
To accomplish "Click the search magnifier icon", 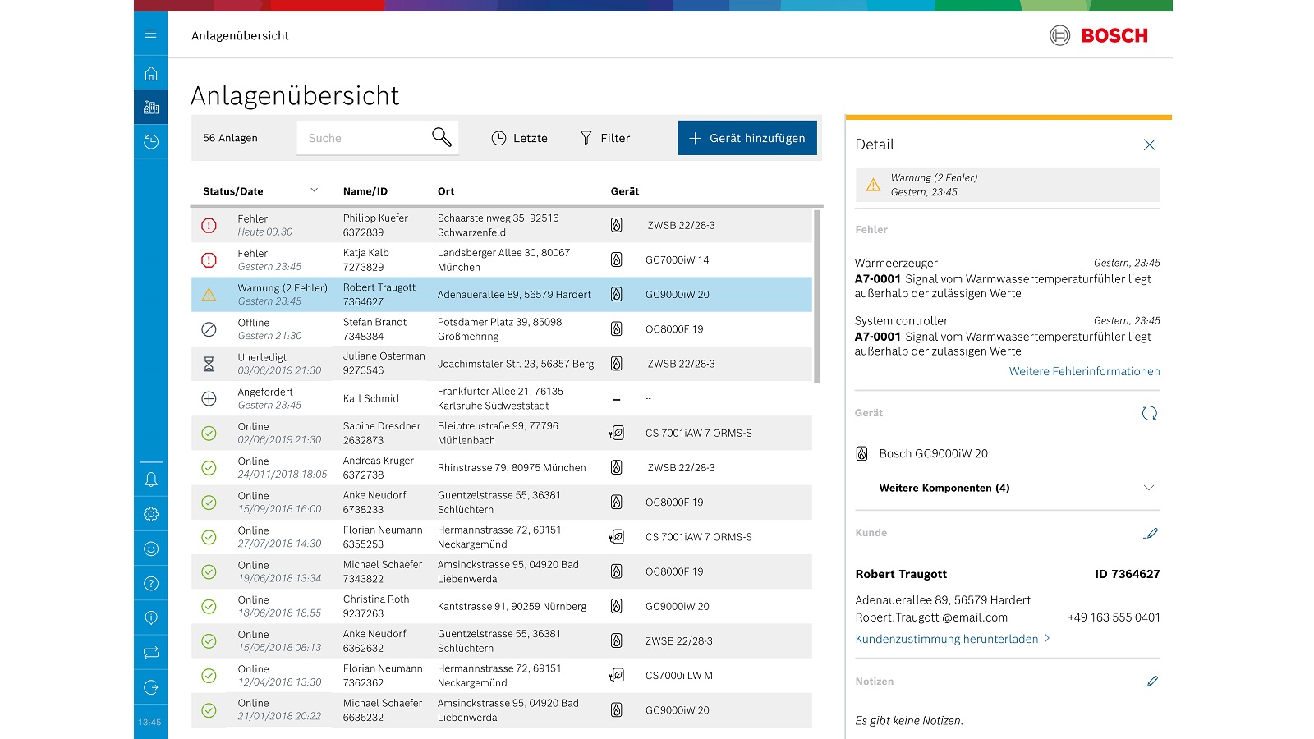I will [x=442, y=137].
